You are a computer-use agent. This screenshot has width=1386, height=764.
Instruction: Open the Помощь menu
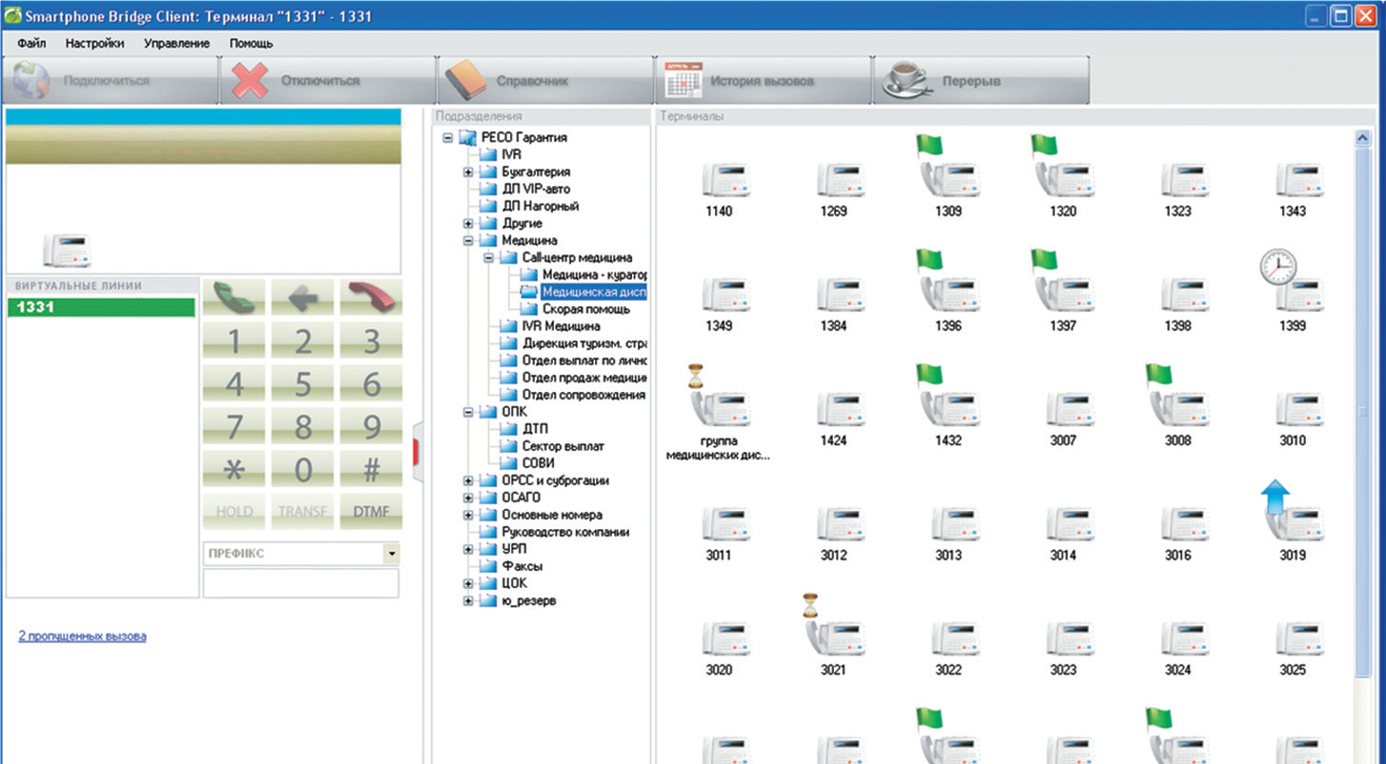point(251,43)
